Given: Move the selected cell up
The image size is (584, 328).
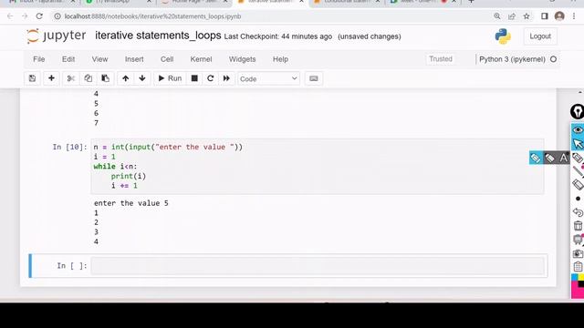Looking at the screenshot, I should pyautogui.click(x=126, y=78).
